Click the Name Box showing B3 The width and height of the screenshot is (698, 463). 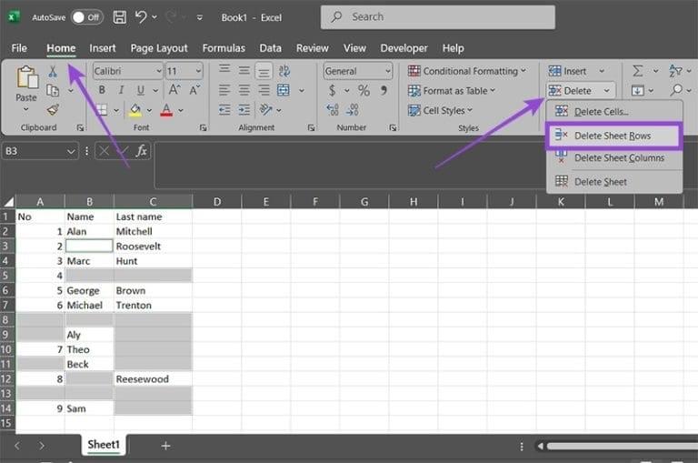coord(40,151)
